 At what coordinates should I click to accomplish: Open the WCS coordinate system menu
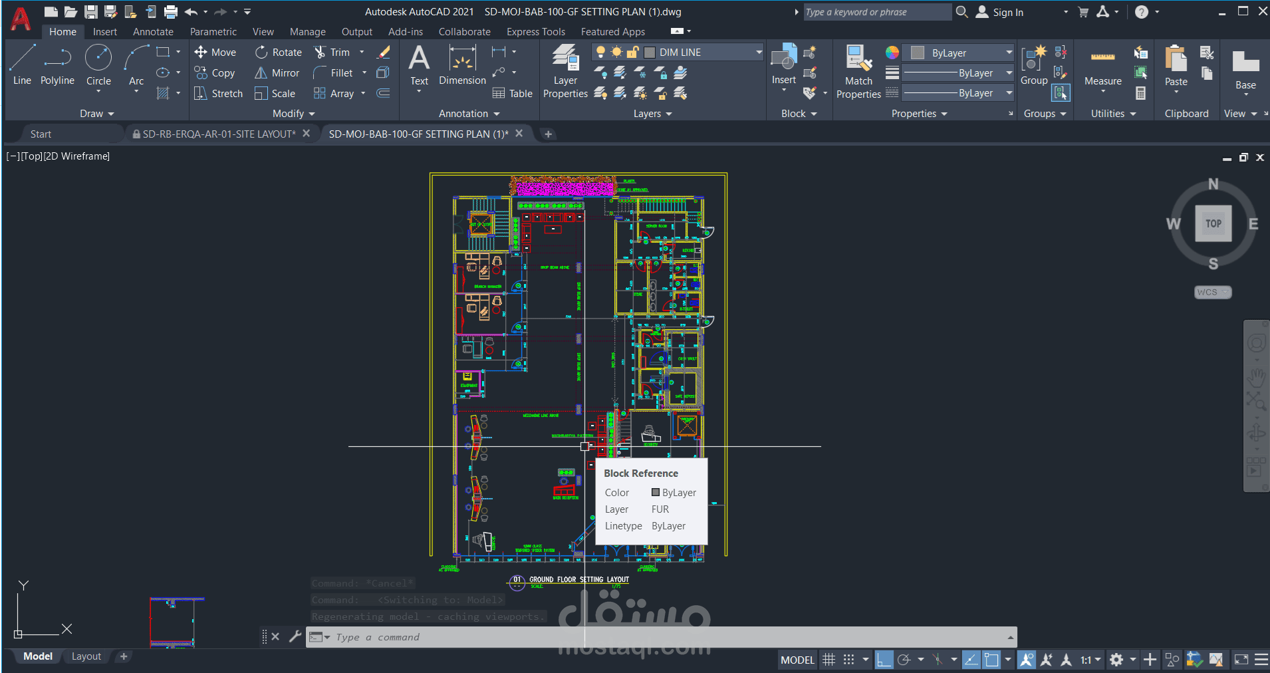[x=1213, y=292]
